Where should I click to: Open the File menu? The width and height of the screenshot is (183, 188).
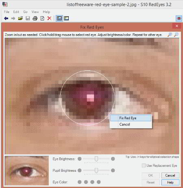(7, 12)
